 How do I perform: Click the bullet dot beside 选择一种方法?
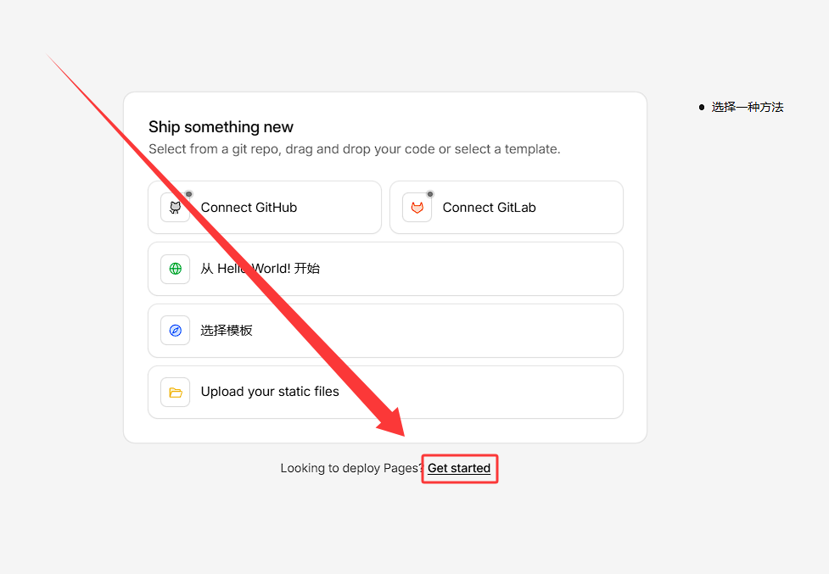(701, 107)
